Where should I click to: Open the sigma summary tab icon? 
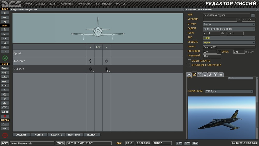205,75
